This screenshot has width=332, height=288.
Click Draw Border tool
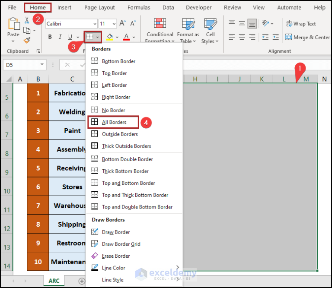click(134, 232)
